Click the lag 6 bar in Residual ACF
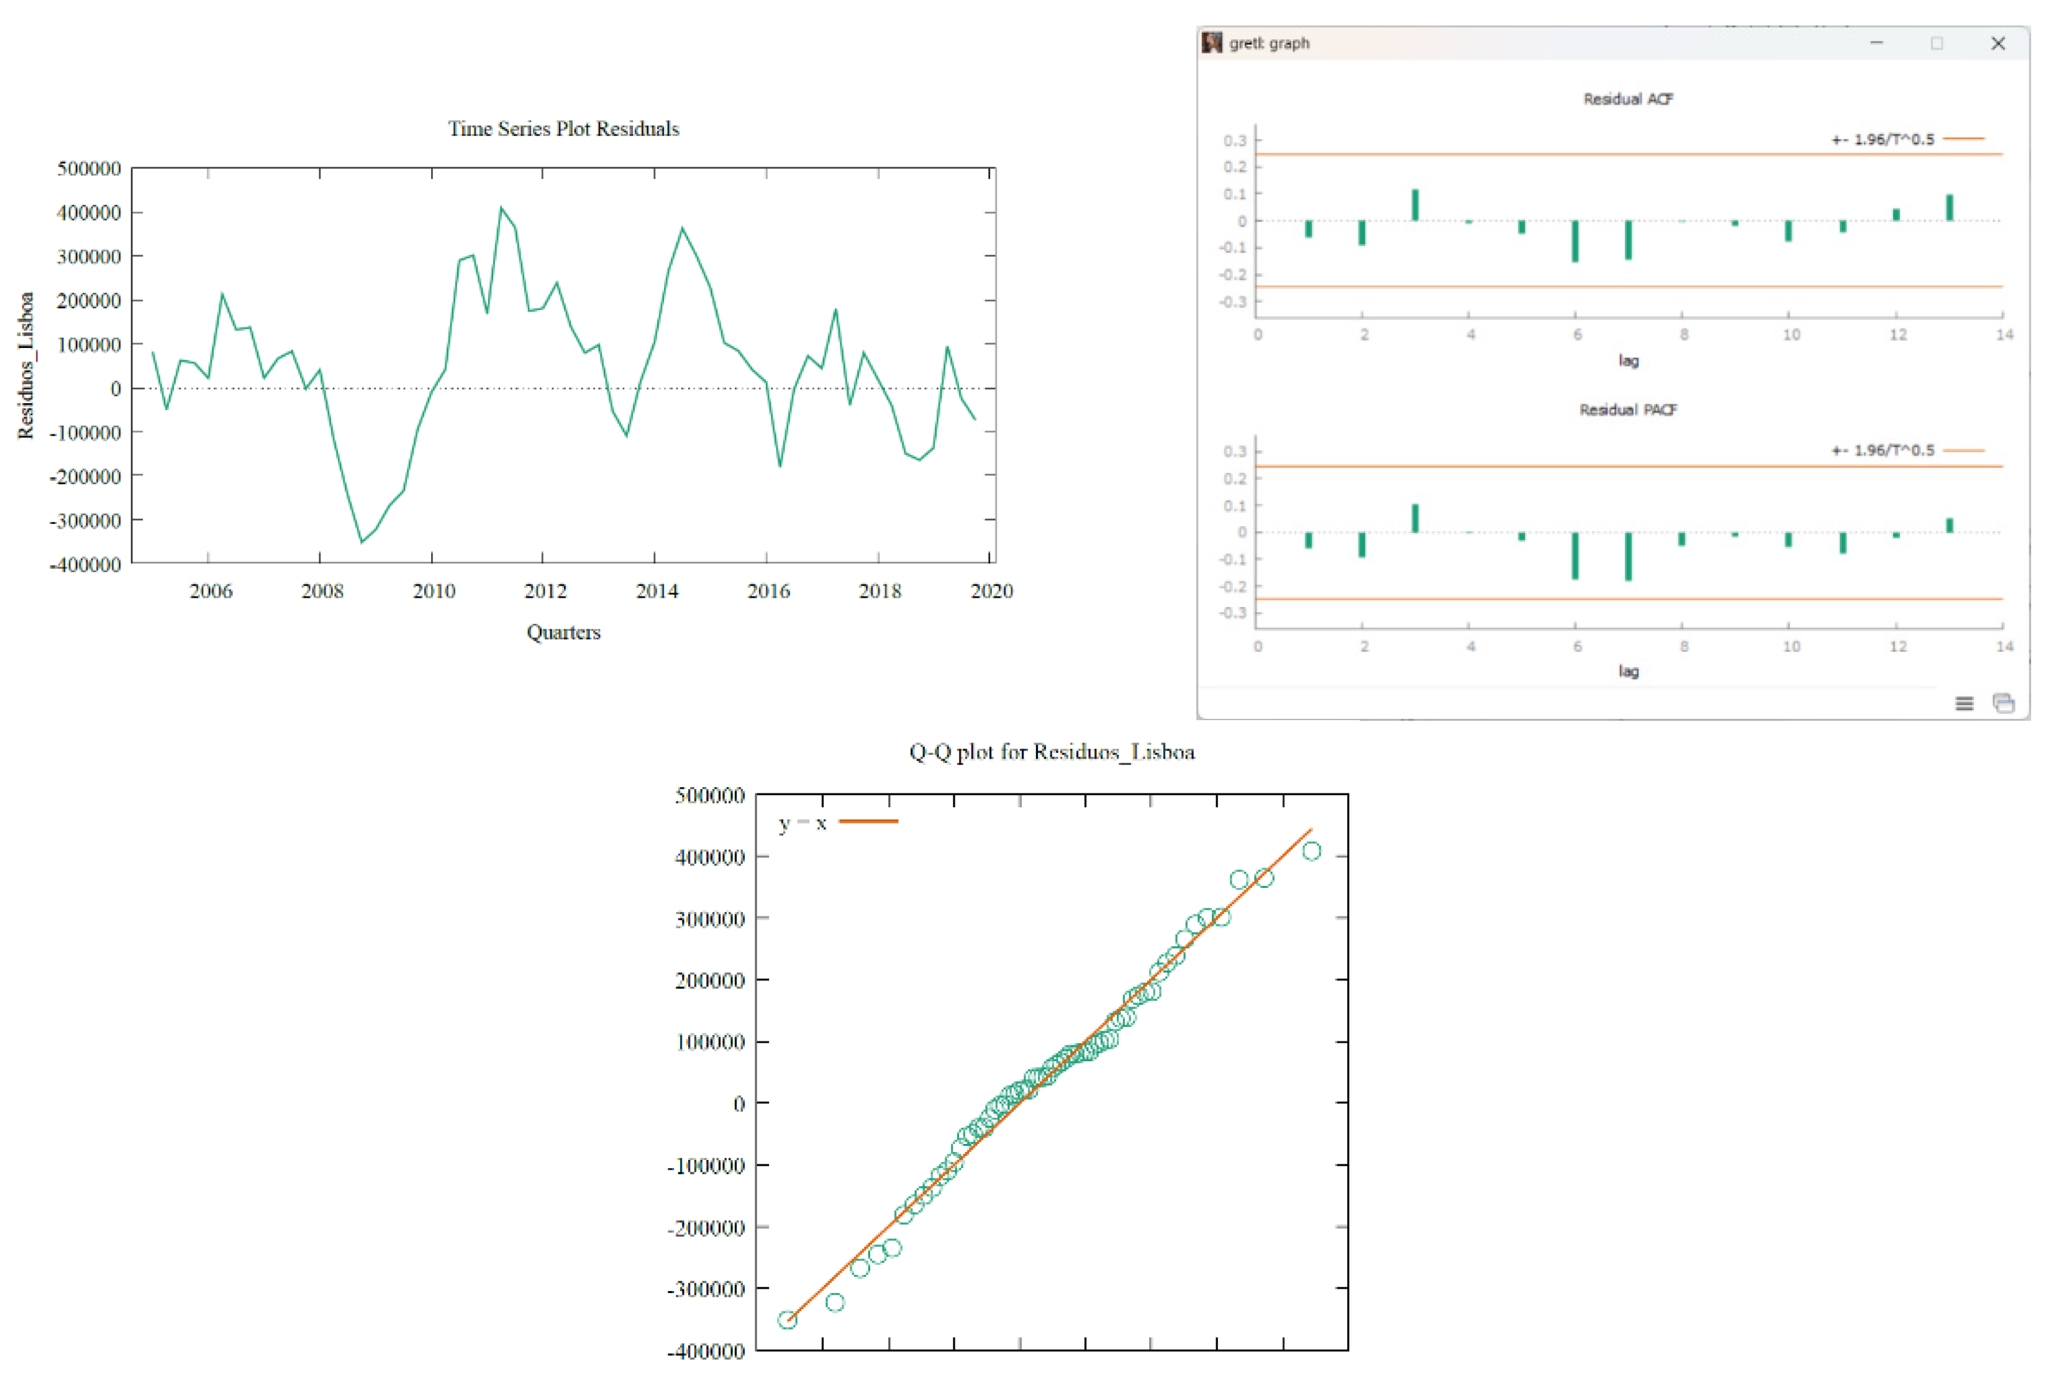2051x1380 pixels. [1574, 241]
